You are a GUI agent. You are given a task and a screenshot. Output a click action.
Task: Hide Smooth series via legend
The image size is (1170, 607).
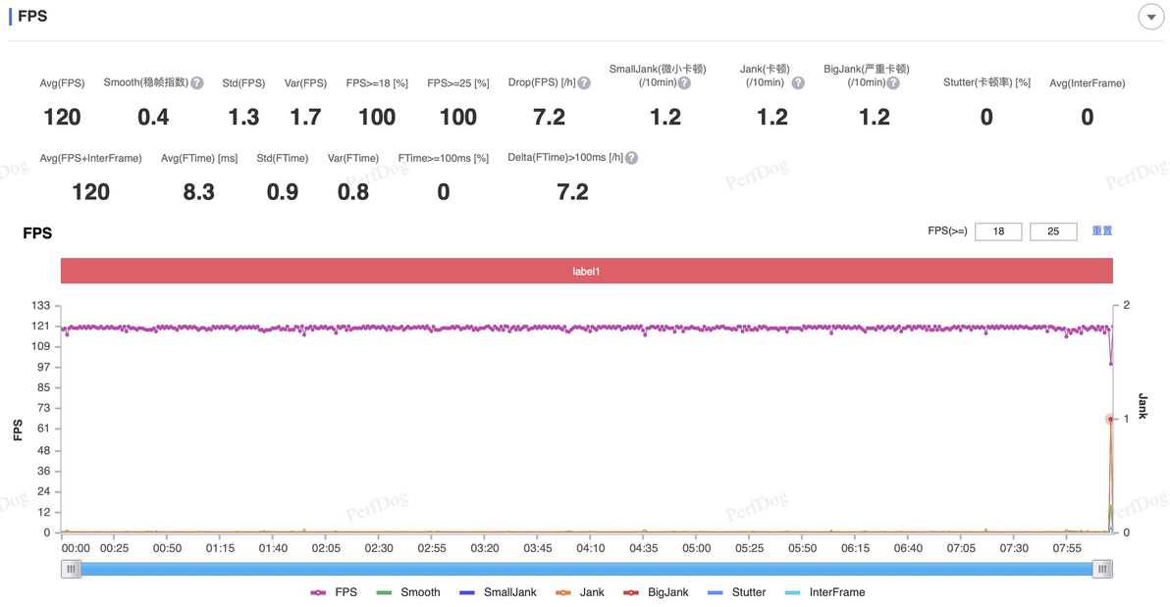point(408,592)
